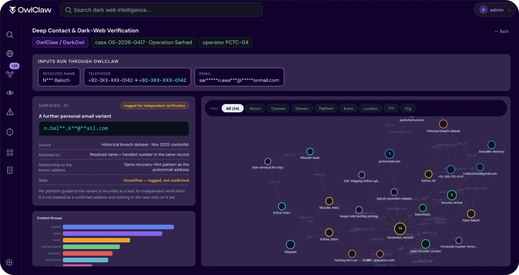
Task: Filter the graph by Location
Action: click(371, 109)
